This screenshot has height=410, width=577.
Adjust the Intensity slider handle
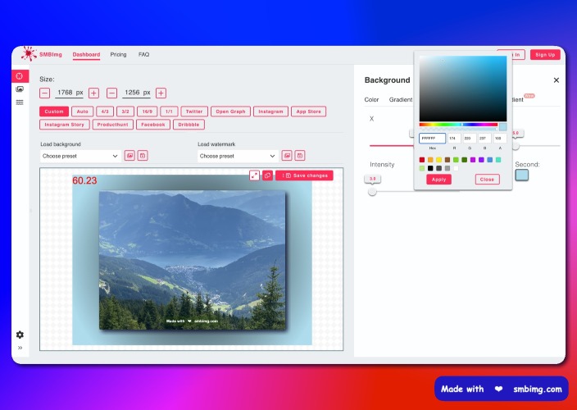[372, 192]
